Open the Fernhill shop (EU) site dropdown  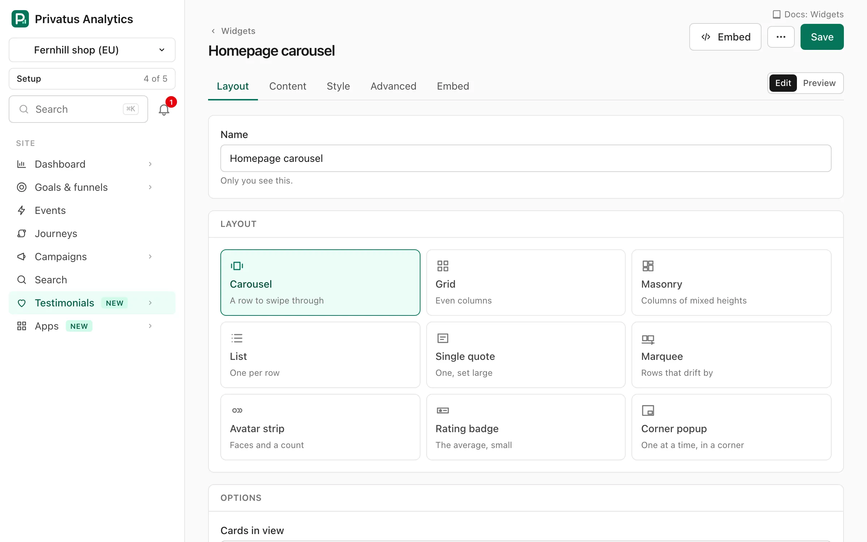[92, 50]
